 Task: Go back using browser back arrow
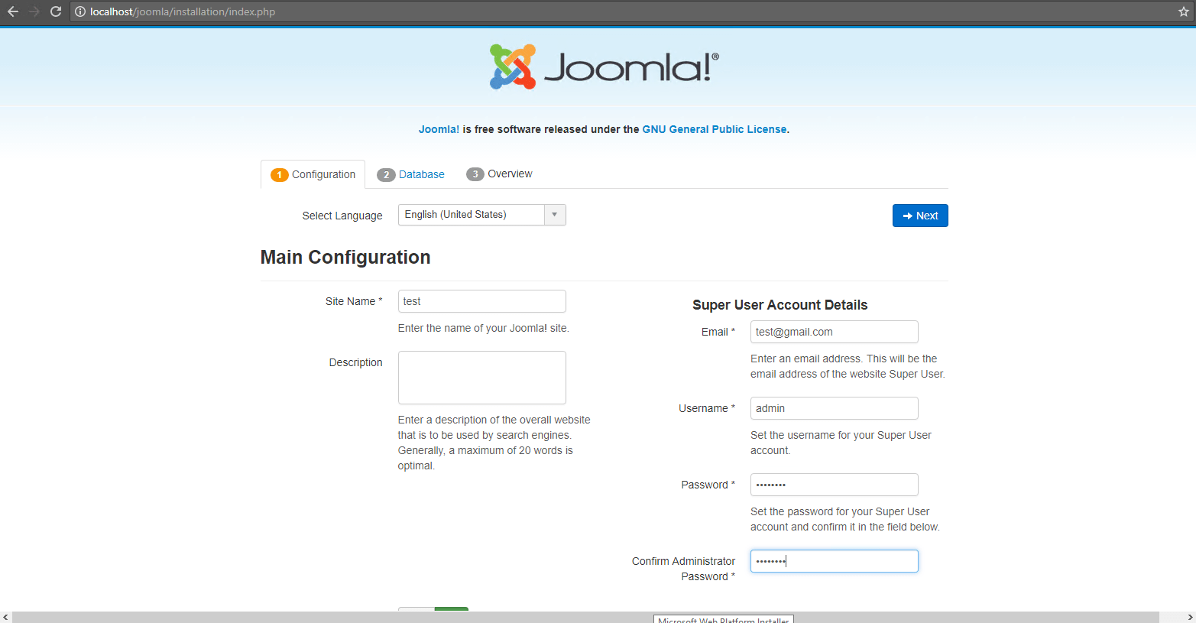12,11
